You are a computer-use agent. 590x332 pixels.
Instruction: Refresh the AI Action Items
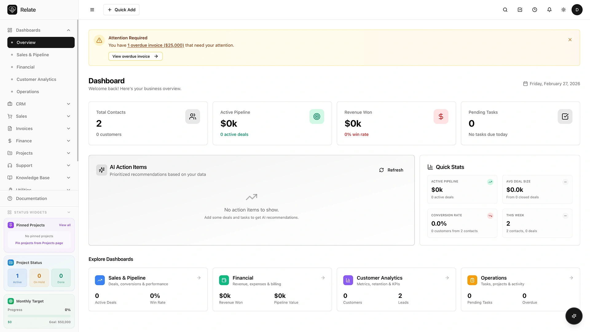tap(391, 170)
